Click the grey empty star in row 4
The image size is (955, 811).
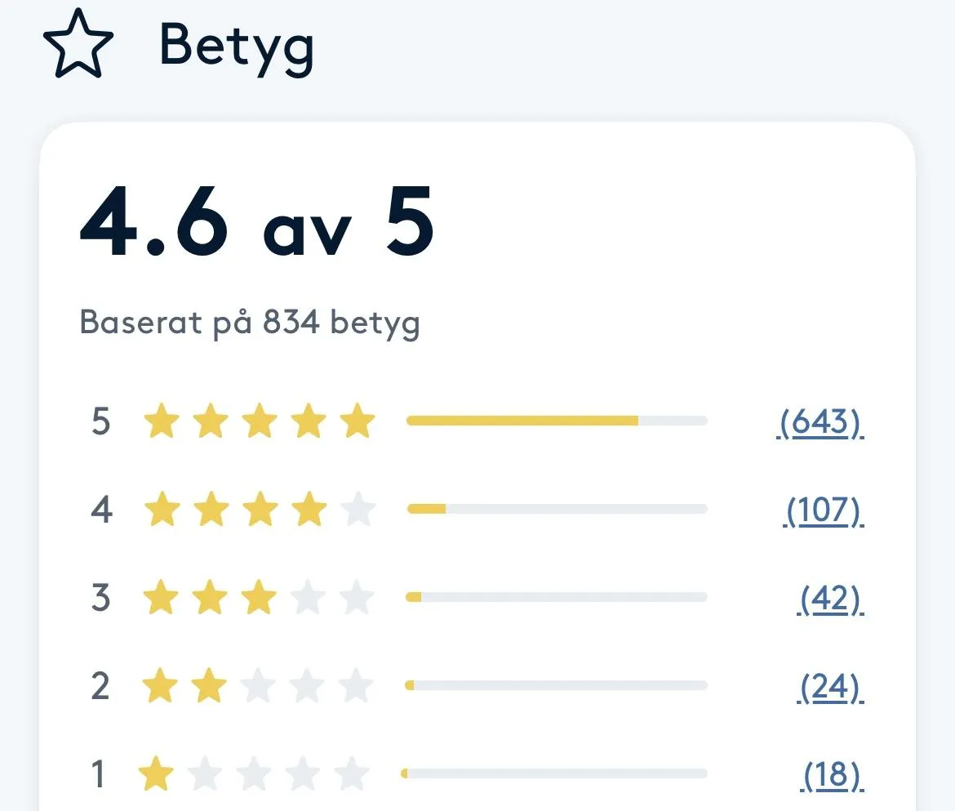click(x=358, y=509)
